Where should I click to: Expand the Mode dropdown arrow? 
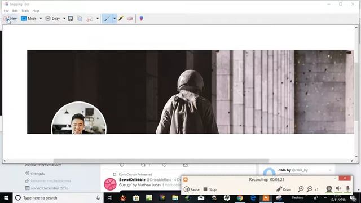tap(41, 19)
